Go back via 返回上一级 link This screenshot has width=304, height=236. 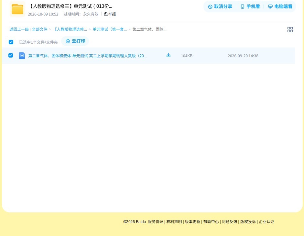tap(19, 29)
